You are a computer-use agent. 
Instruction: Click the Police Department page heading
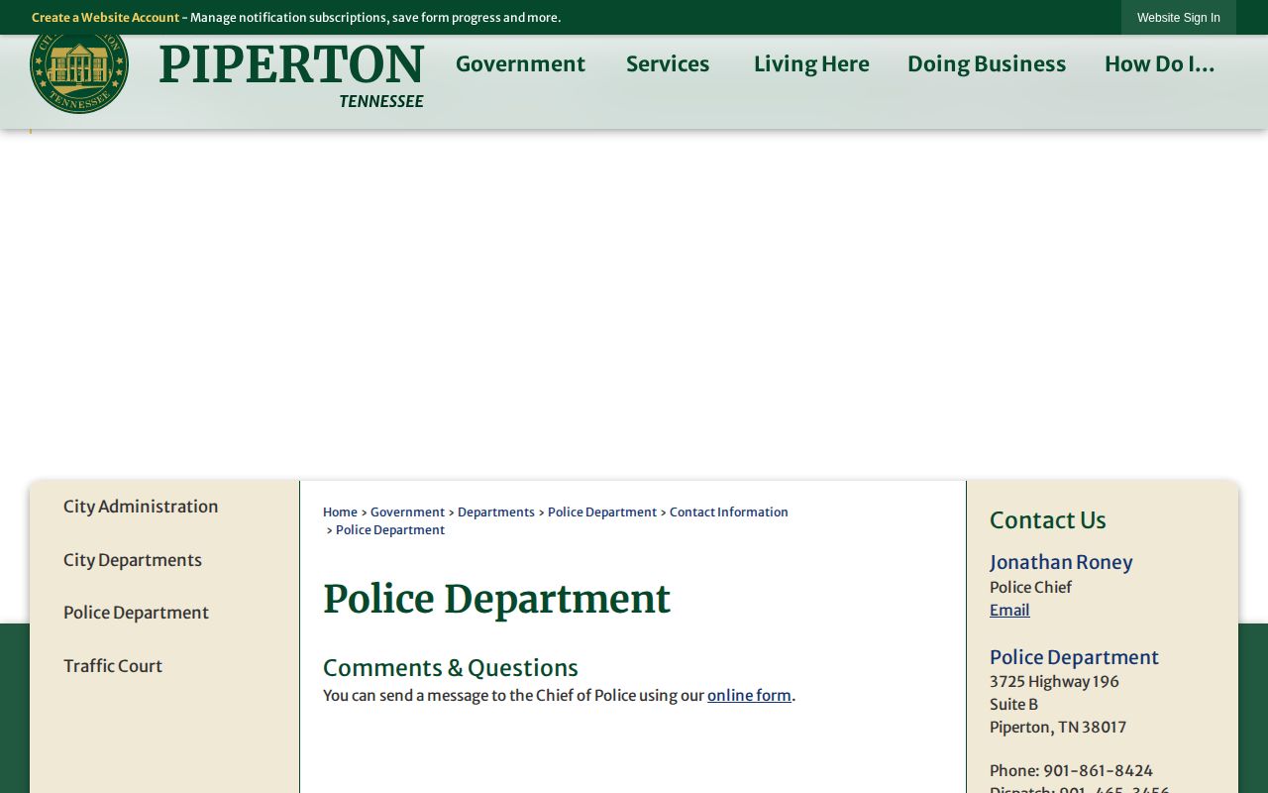[497, 600]
